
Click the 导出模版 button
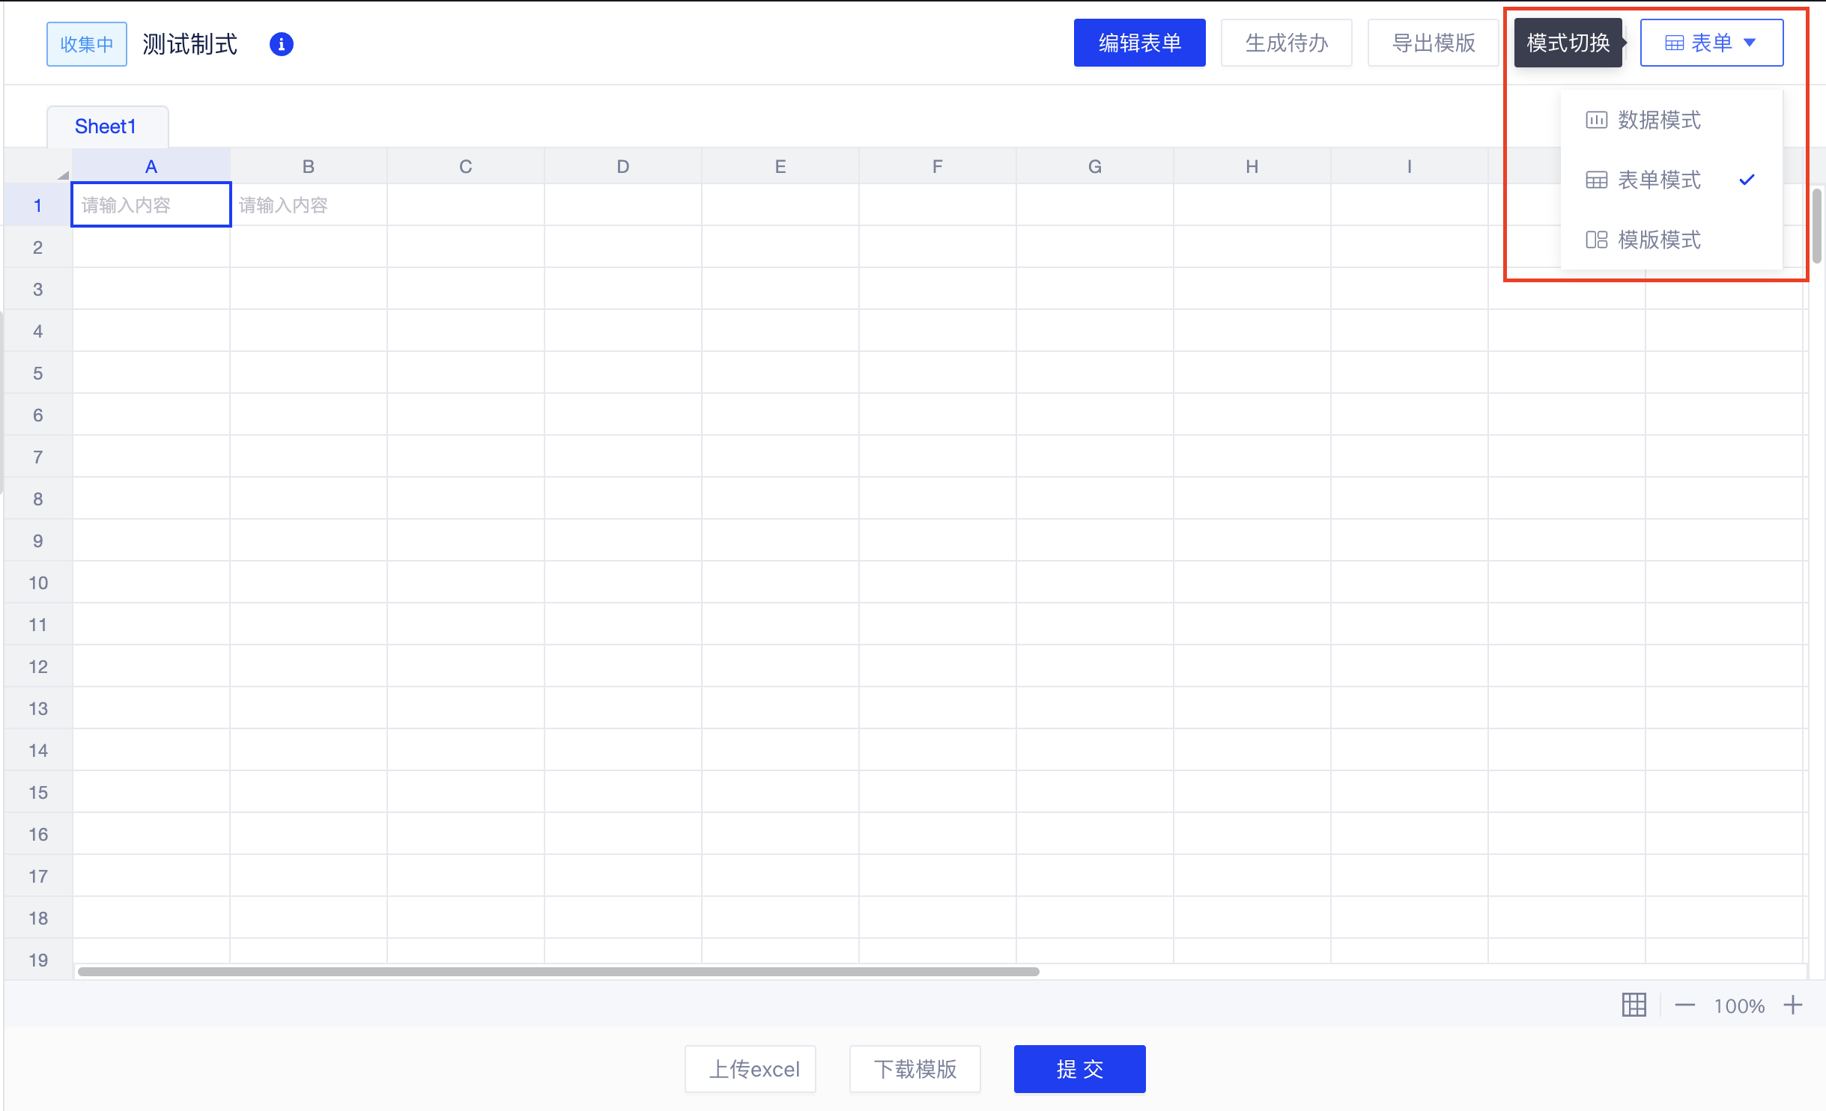tap(1432, 43)
